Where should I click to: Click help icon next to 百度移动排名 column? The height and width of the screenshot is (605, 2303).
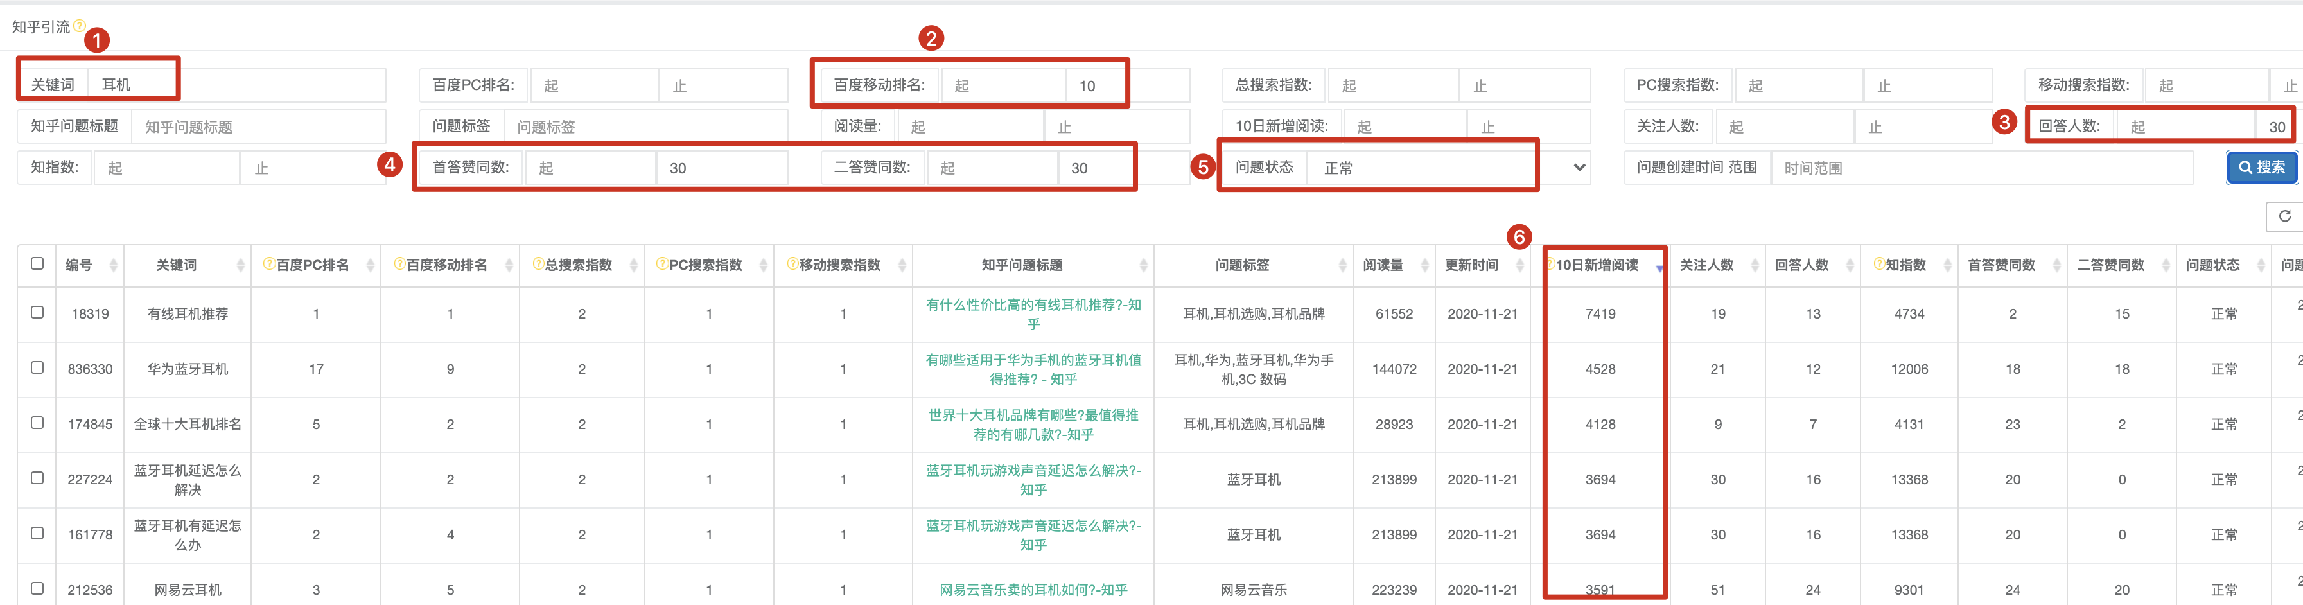tap(399, 263)
